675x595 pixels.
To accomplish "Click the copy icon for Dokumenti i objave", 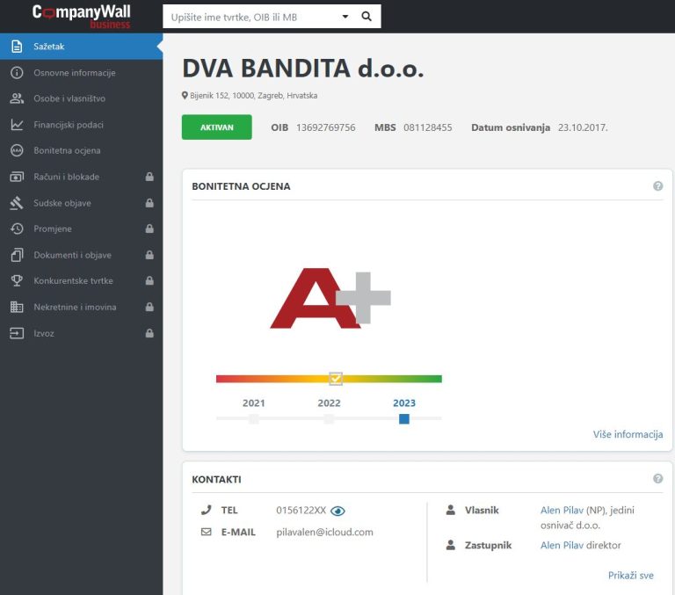I will click(17, 255).
